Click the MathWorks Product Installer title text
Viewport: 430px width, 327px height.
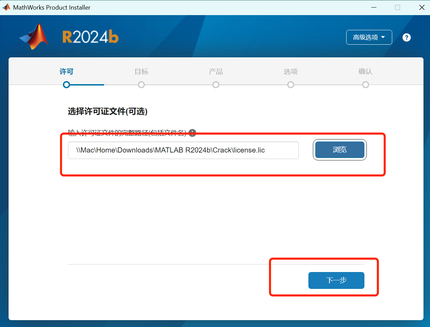(x=52, y=7)
